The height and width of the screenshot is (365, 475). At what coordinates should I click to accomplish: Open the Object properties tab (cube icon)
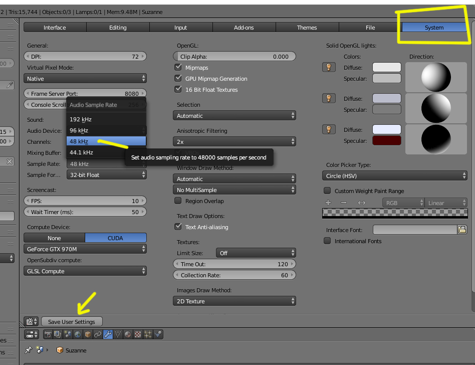click(x=88, y=334)
